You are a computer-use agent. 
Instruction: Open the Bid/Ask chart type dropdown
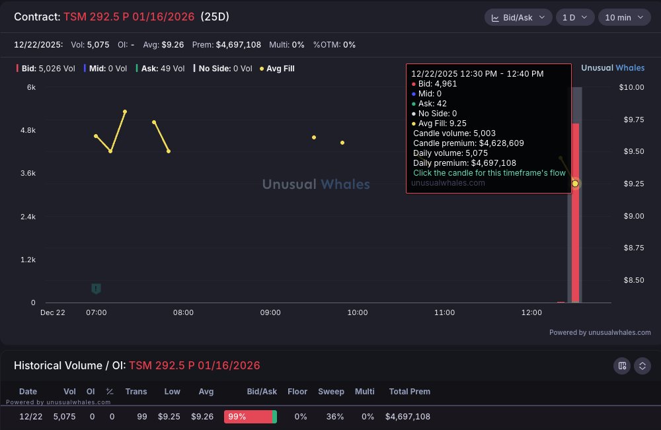coord(518,17)
